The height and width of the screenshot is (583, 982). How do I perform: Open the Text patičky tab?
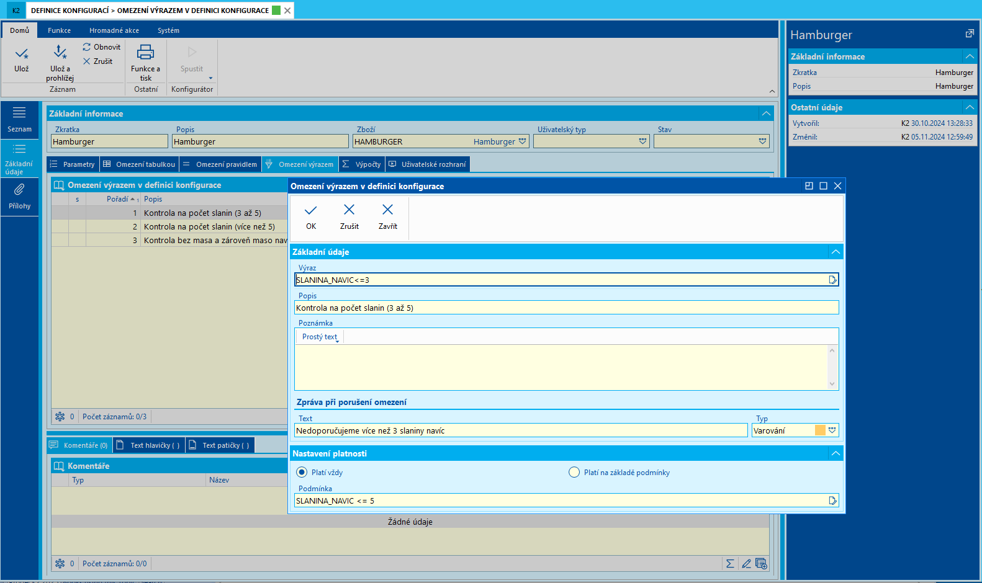click(x=220, y=445)
